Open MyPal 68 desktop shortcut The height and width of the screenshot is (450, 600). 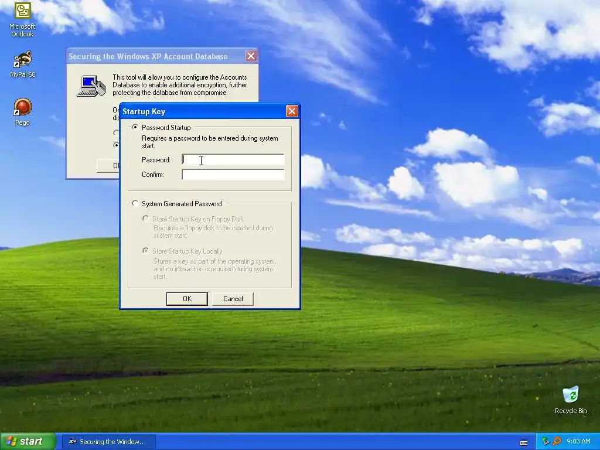[x=22, y=64]
